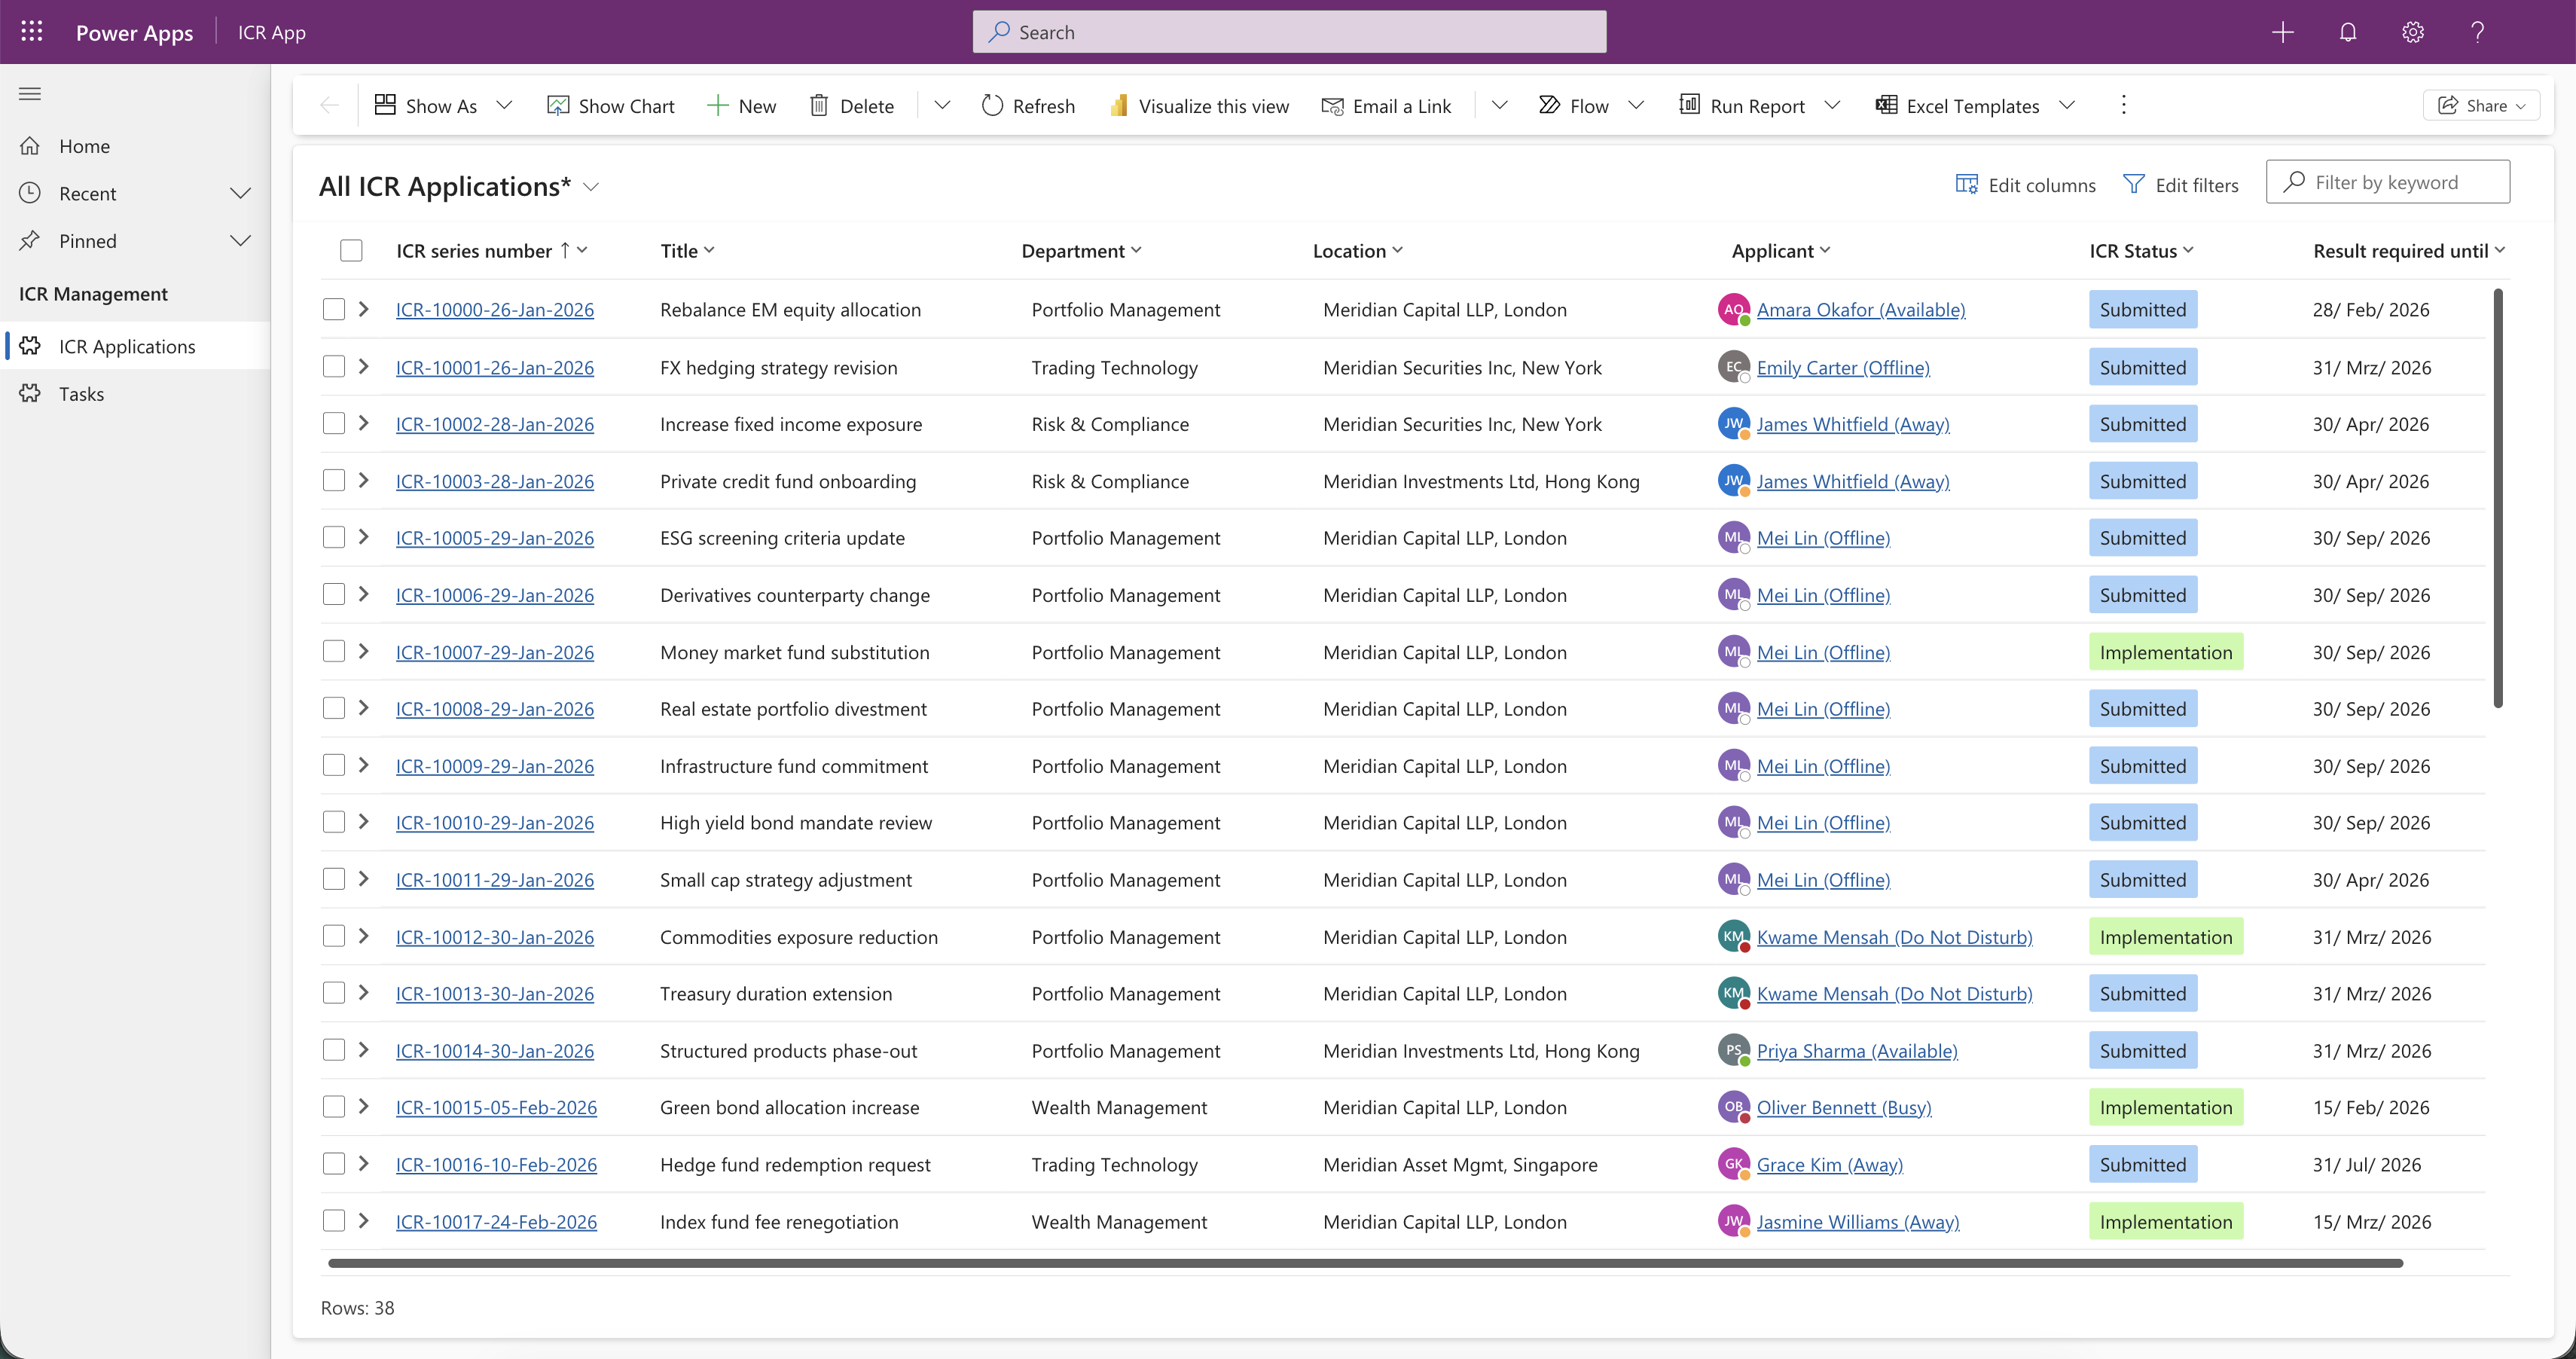The height and width of the screenshot is (1359, 2576).
Task: Refresh the applications list
Action: click(1028, 105)
